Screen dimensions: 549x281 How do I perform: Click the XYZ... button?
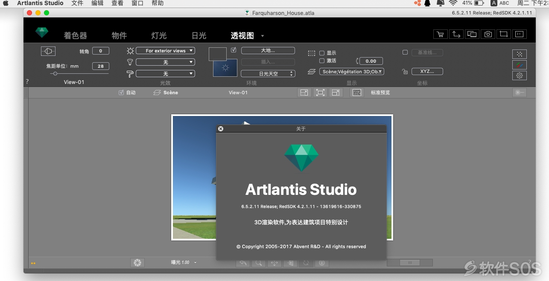click(427, 72)
